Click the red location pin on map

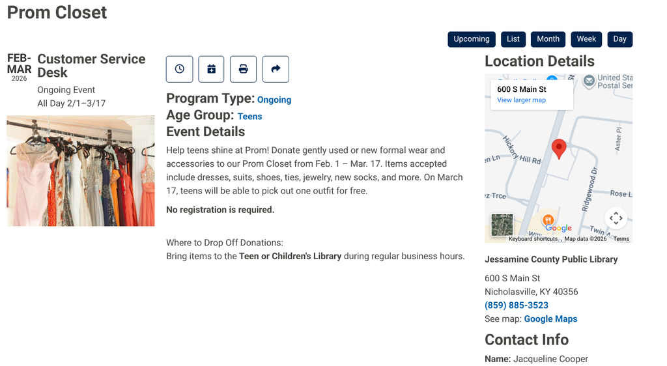pos(558,148)
